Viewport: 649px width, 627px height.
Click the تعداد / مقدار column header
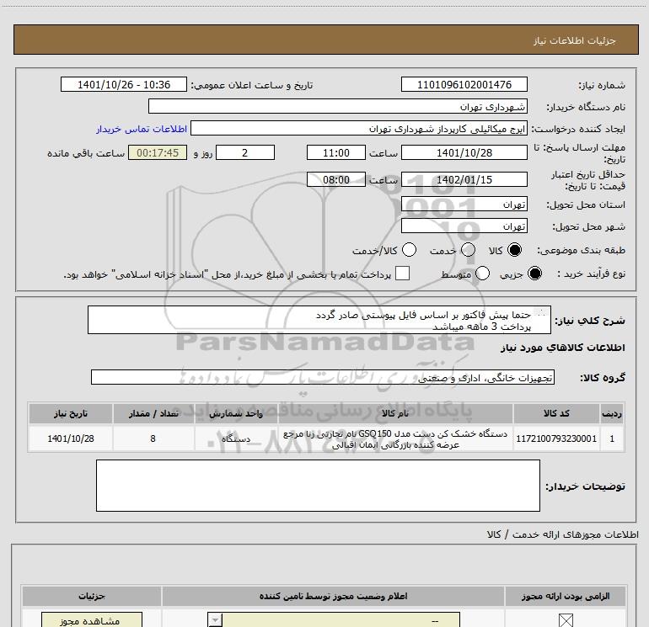pyautogui.click(x=153, y=413)
